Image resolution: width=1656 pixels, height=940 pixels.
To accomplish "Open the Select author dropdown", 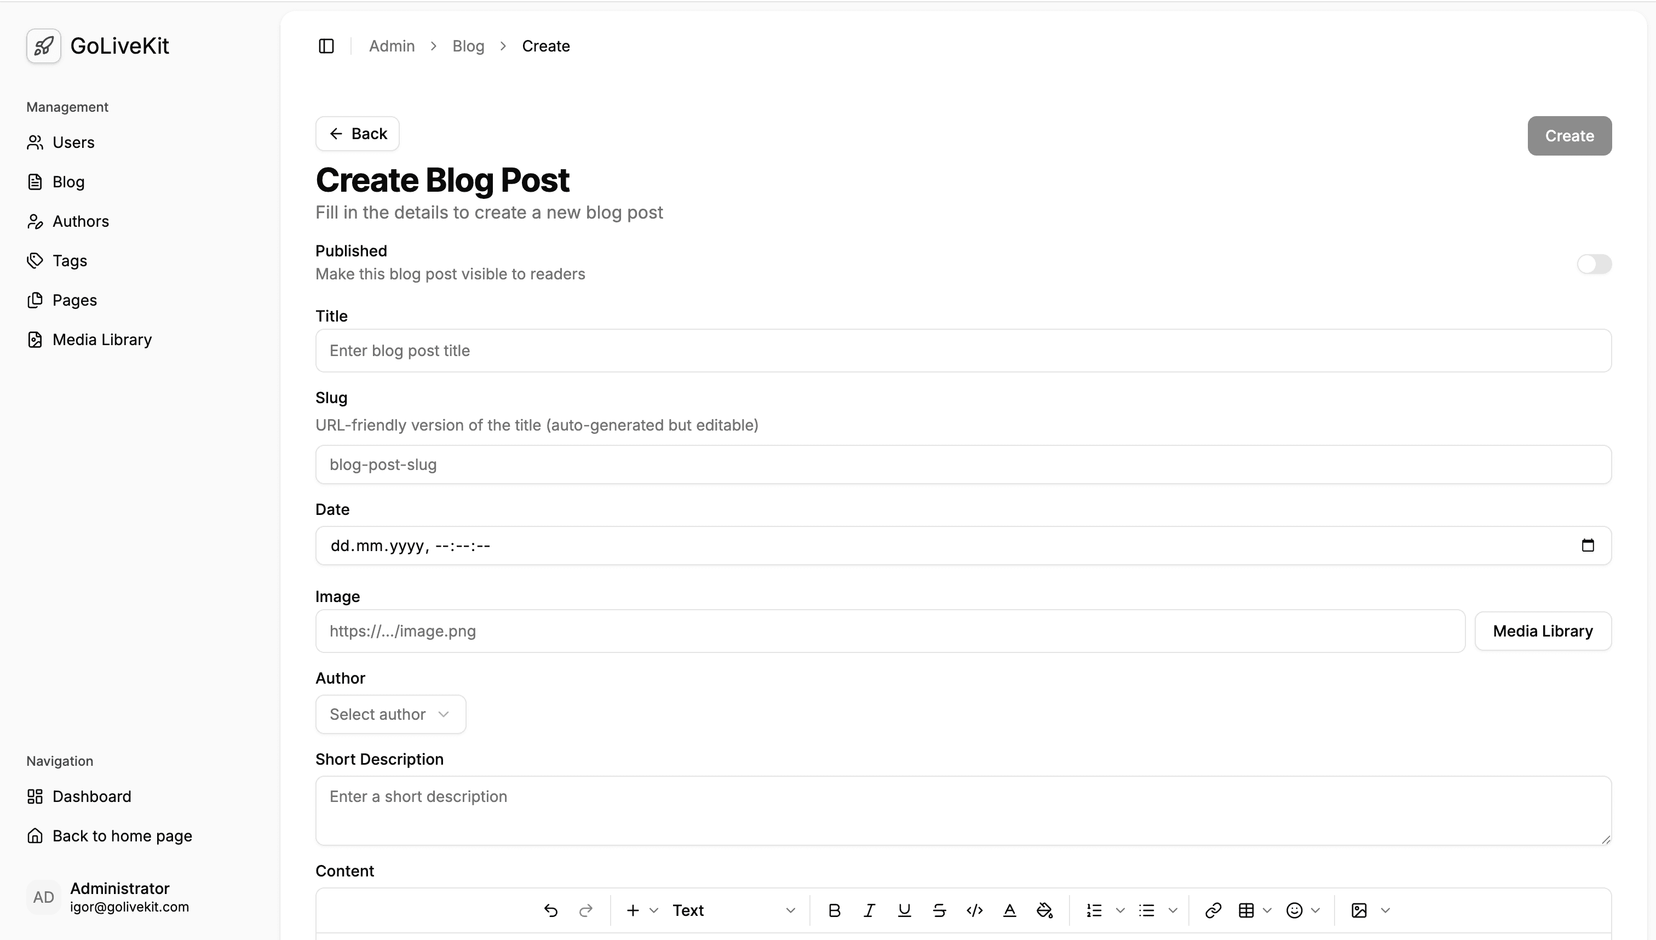I will pyautogui.click(x=390, y=714).
